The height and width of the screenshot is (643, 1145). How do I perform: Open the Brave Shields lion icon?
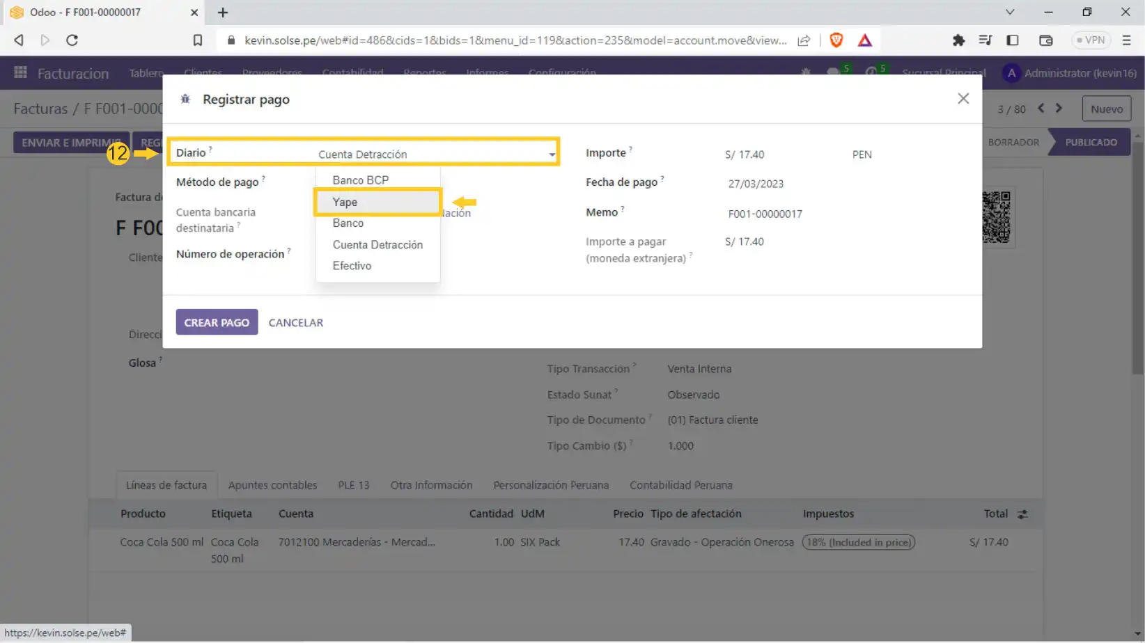click(836, 40)
